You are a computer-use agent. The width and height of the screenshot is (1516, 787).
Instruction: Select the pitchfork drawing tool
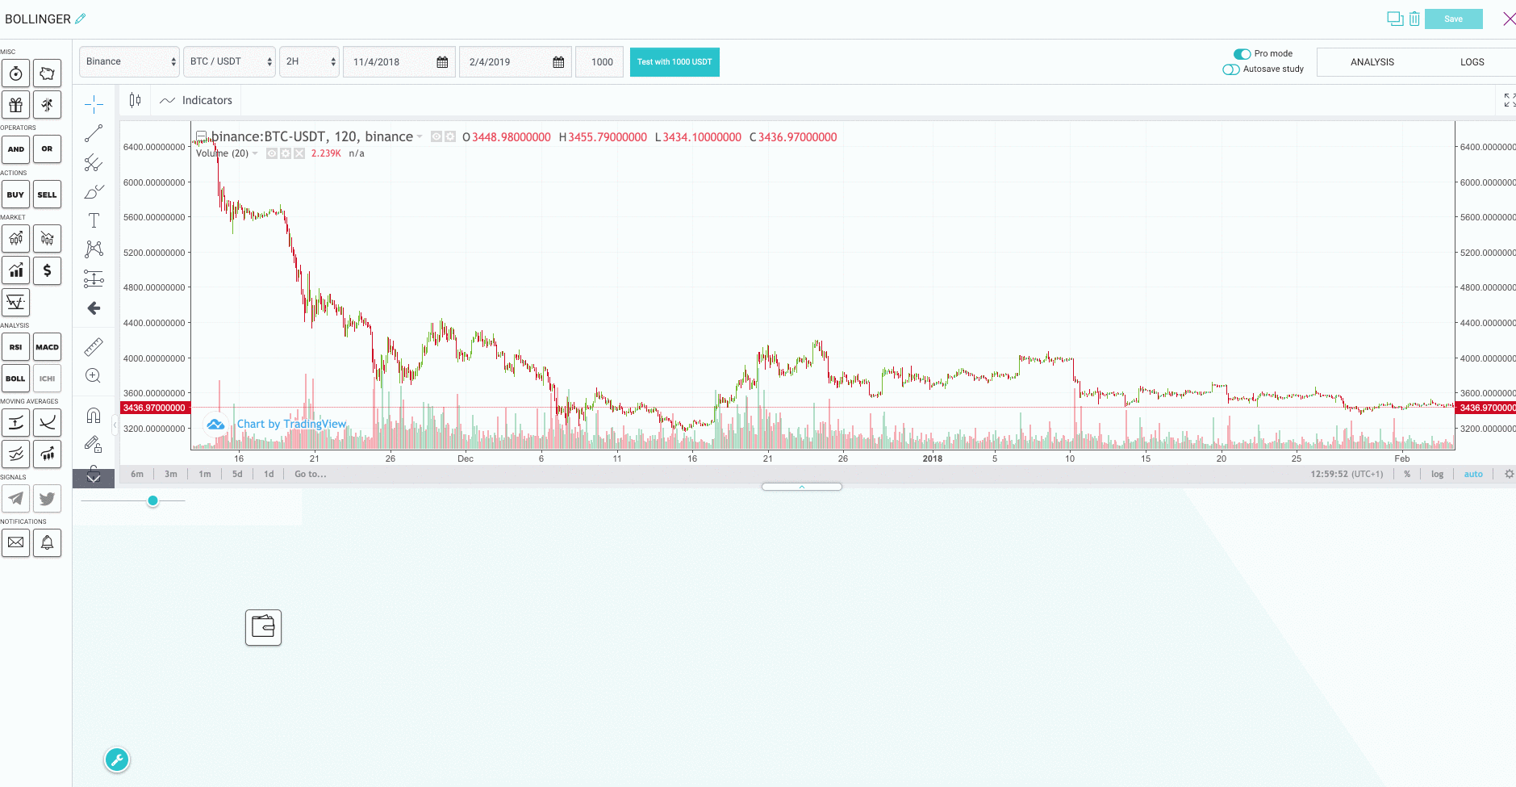[94, 162]
